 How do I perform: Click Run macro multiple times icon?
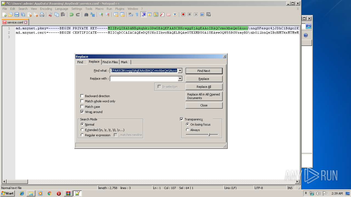coord(202,15)
